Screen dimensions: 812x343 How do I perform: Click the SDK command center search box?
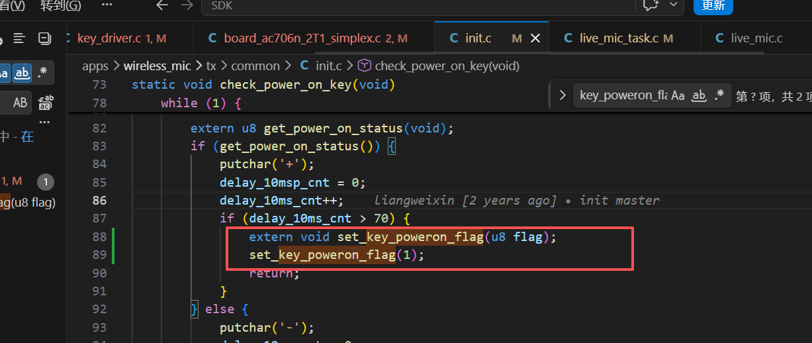(x=417, y=5)
